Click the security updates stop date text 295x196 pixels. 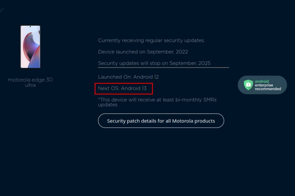coord(154,63)
